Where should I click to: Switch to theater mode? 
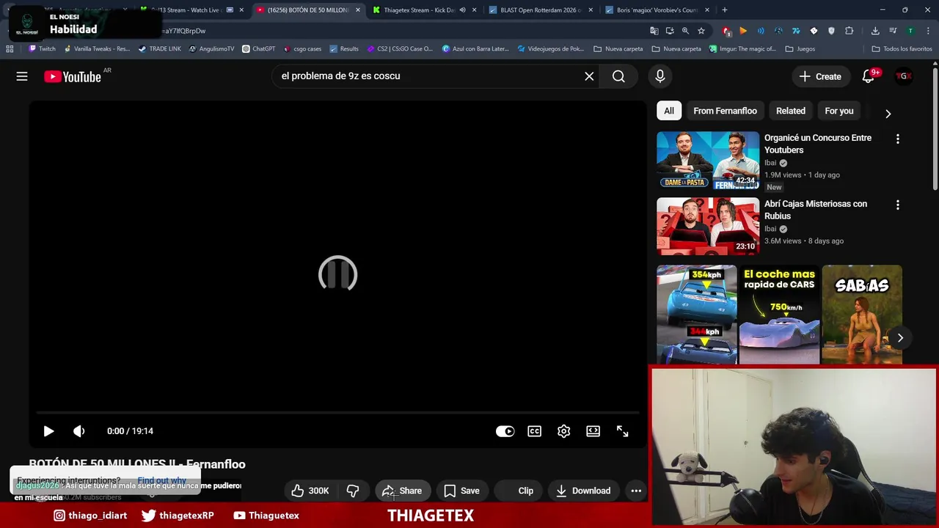(593, 431)
